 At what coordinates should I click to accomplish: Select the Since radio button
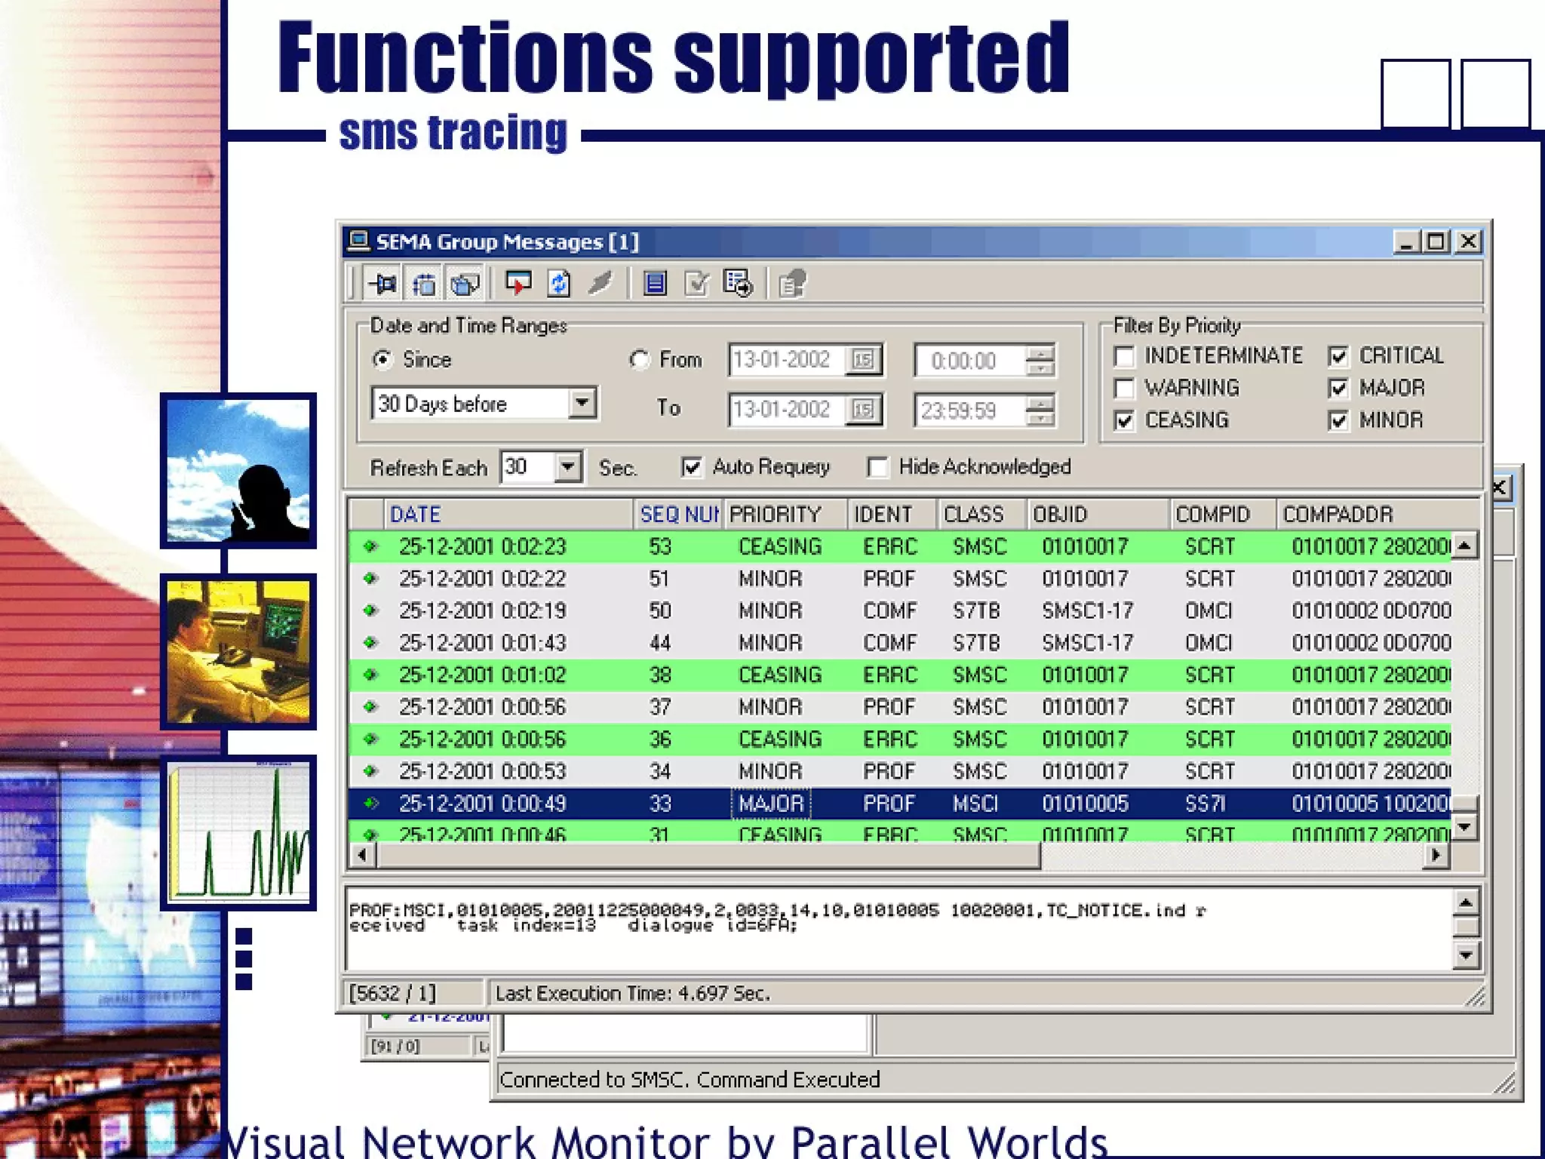point(383,360)
